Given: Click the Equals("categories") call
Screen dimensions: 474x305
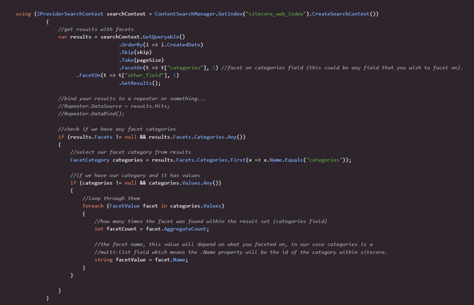Looking at the screenshot, I should click(316, 160).
